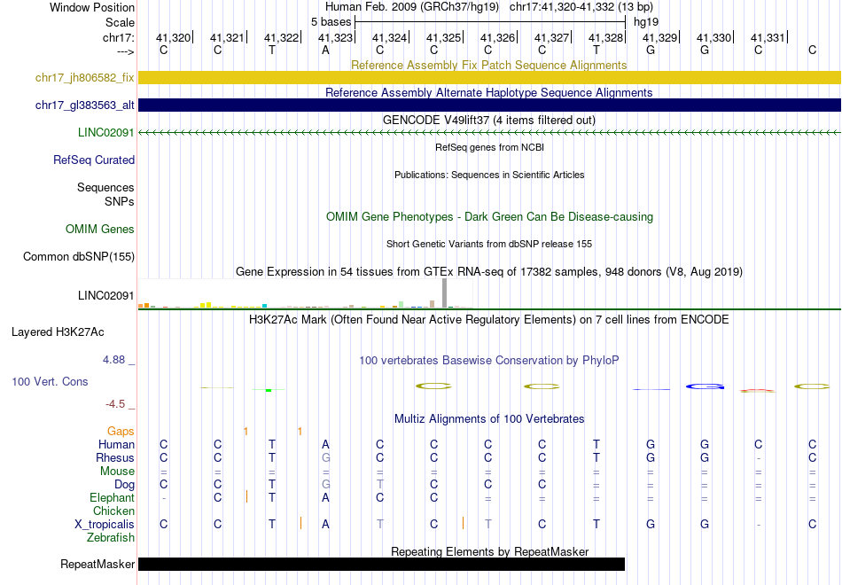Click the orange insertion mark in Elephant row
This screenshot has width=842, height=585.
(246, 496)
